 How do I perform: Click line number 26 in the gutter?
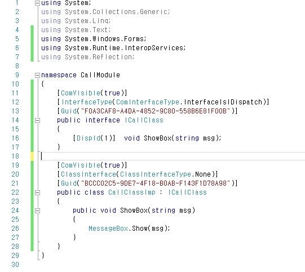[x=15, y=229]
